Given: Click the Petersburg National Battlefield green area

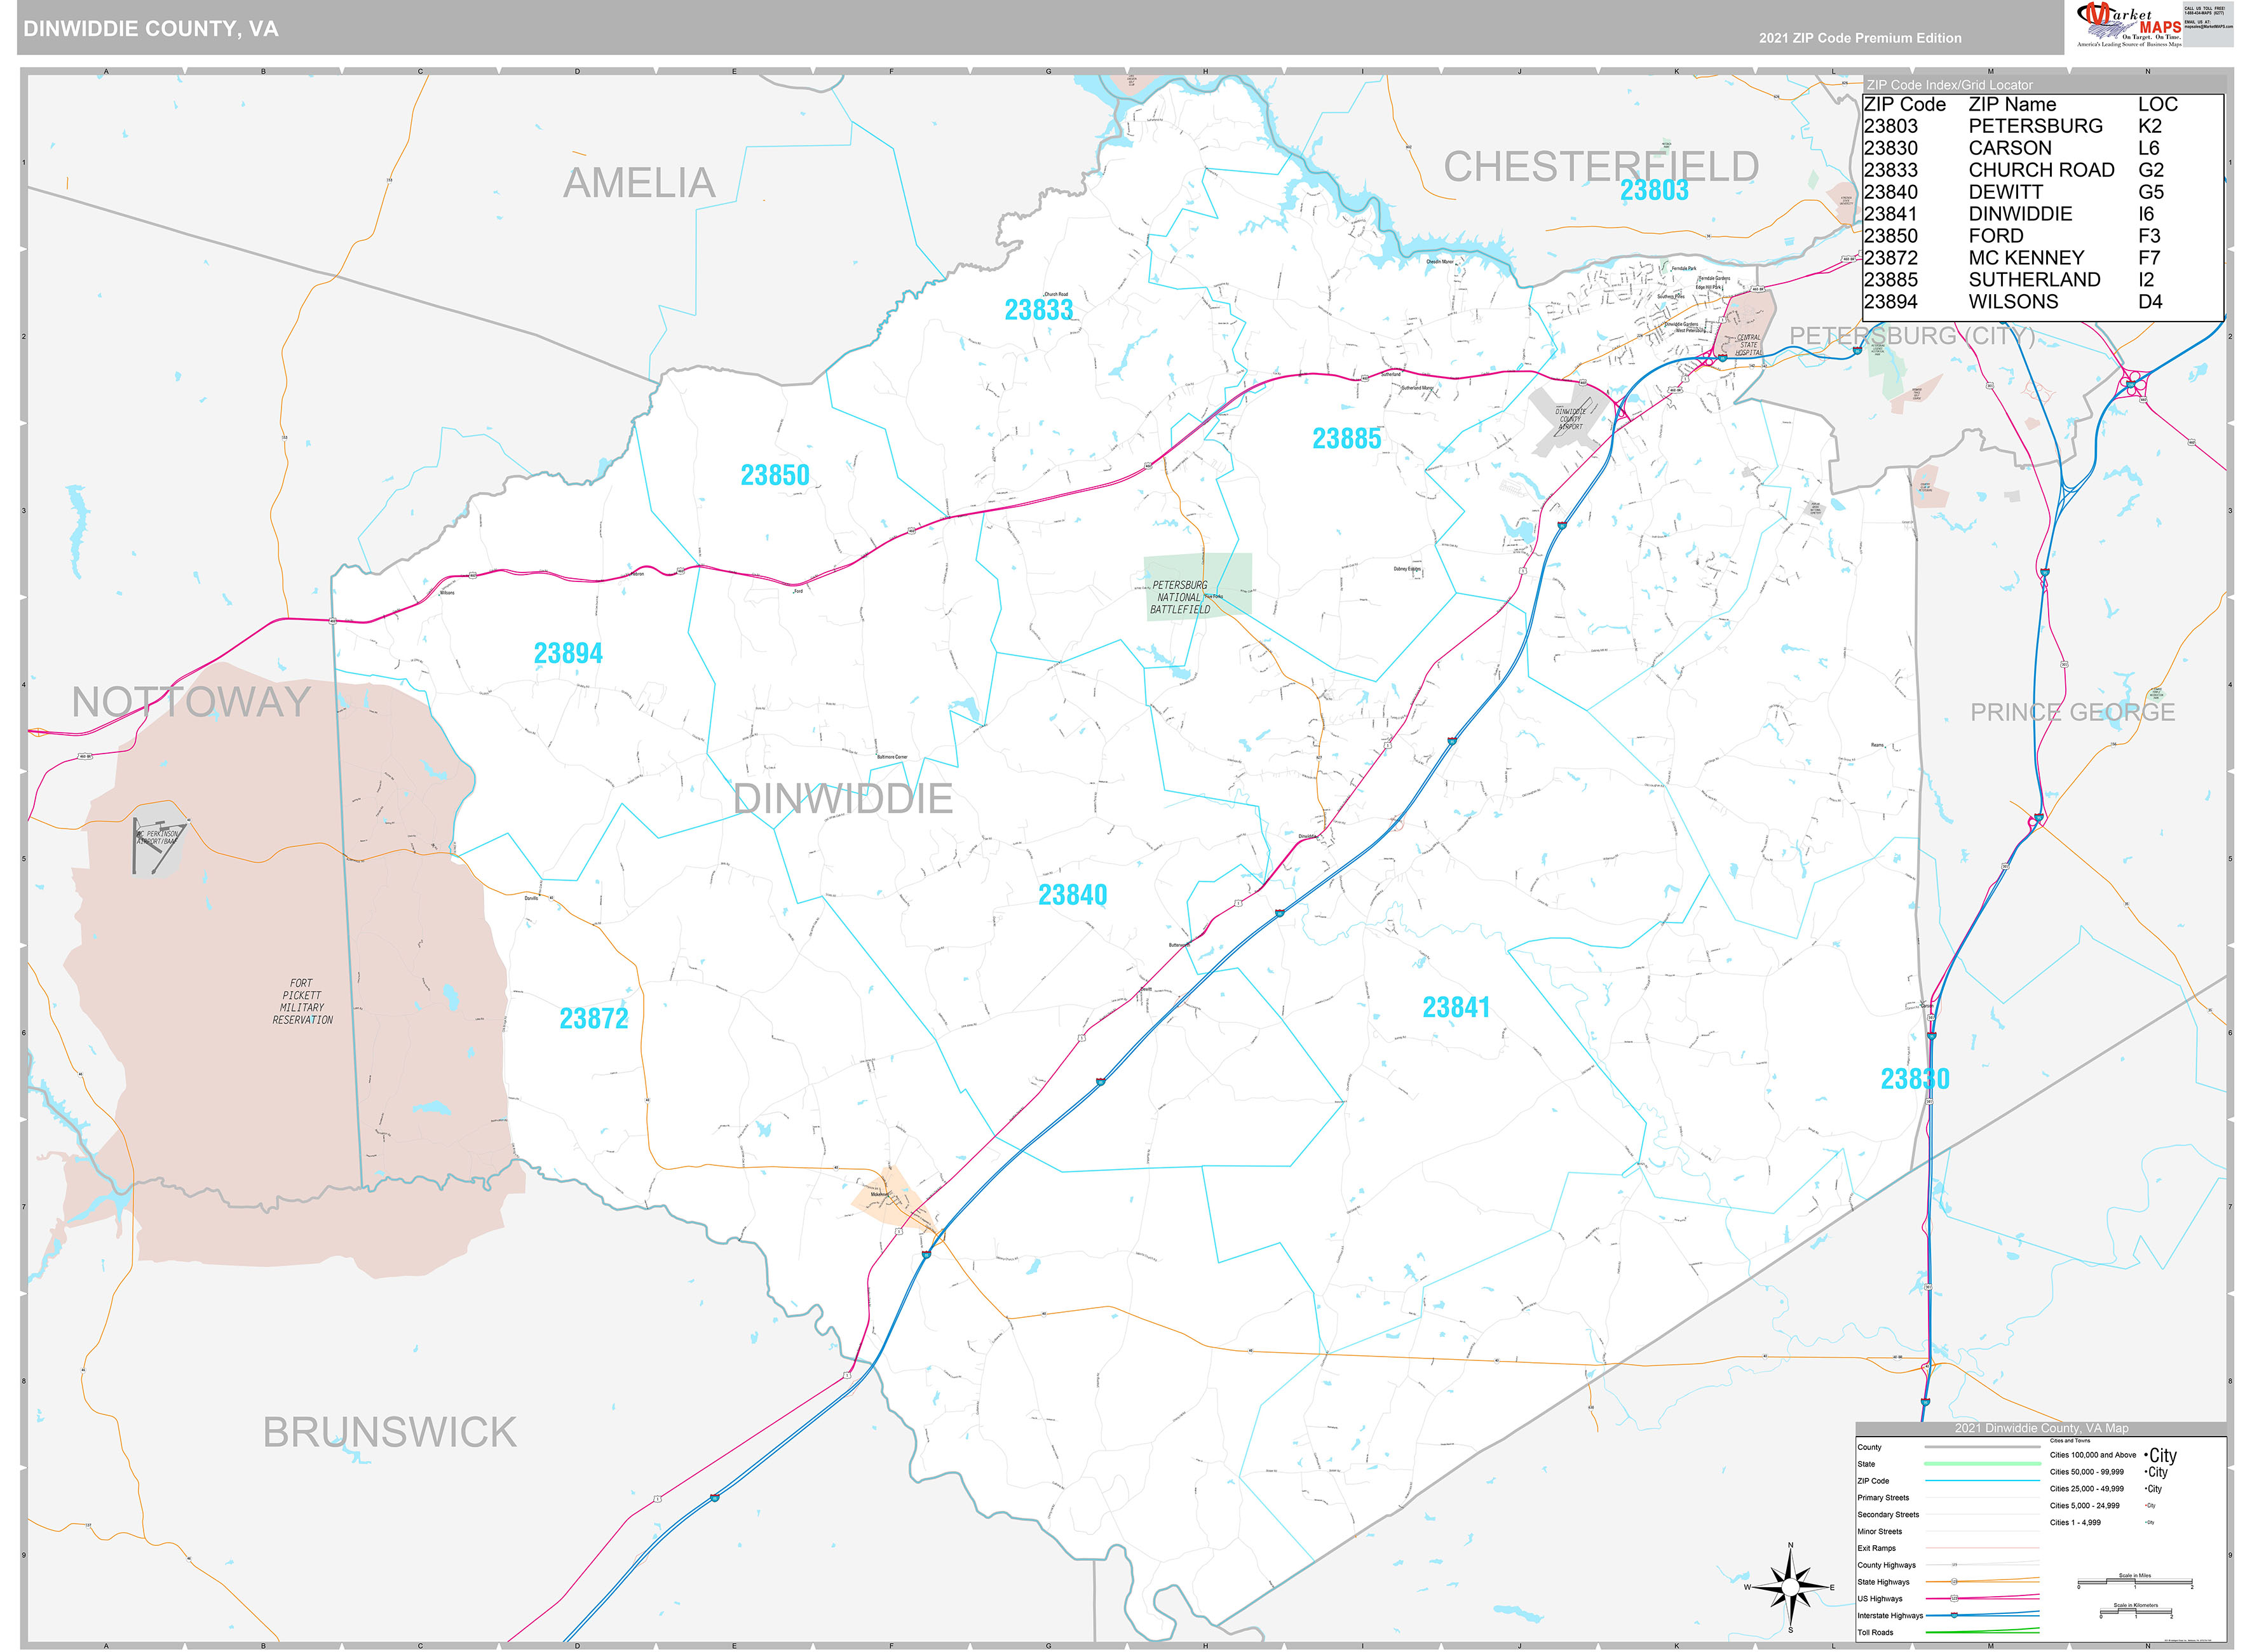Looking at the screenshot, I should (x=1180, y=595).
